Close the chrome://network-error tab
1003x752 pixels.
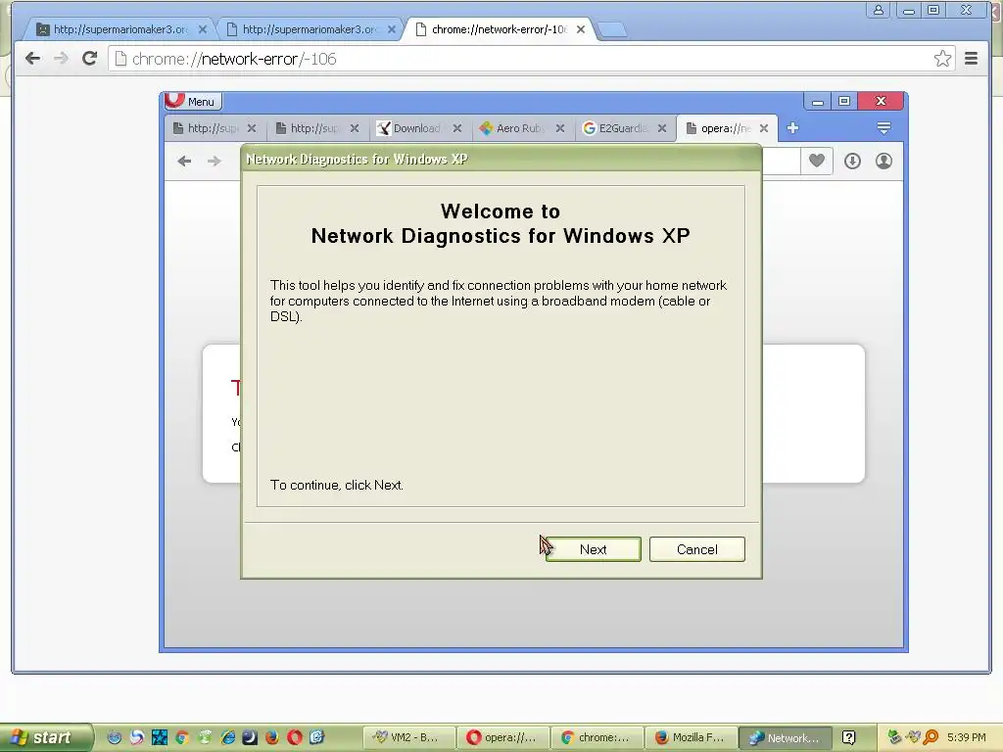point(581,29)
